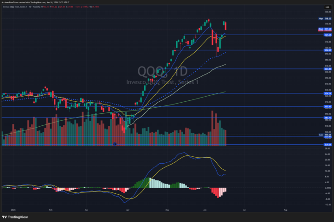
Task: Select the 602.60 horizontal line label
Action: 328,106
